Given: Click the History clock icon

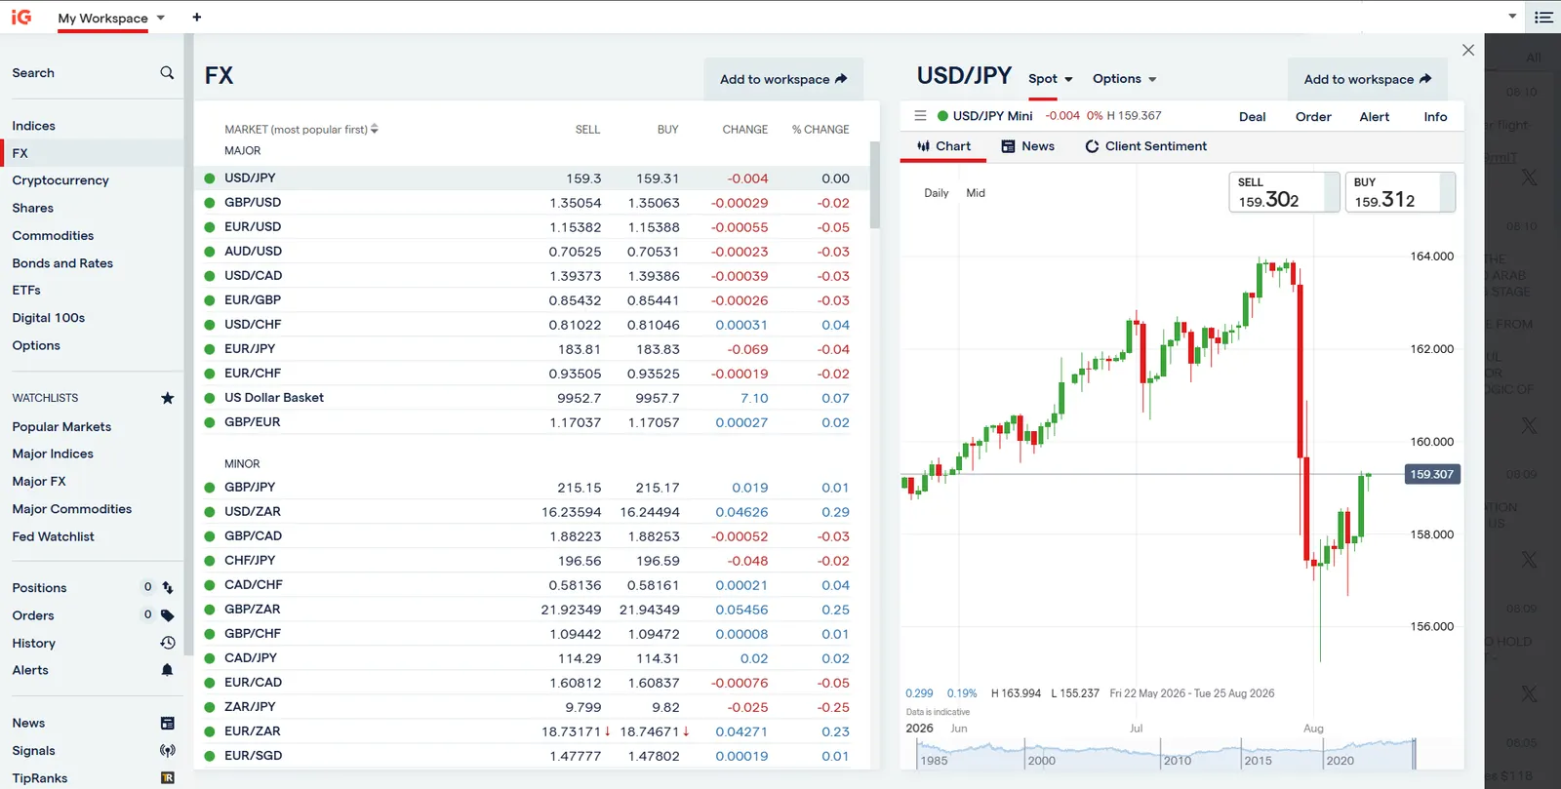Looking at the screenshot, I should tap(167, 643).
